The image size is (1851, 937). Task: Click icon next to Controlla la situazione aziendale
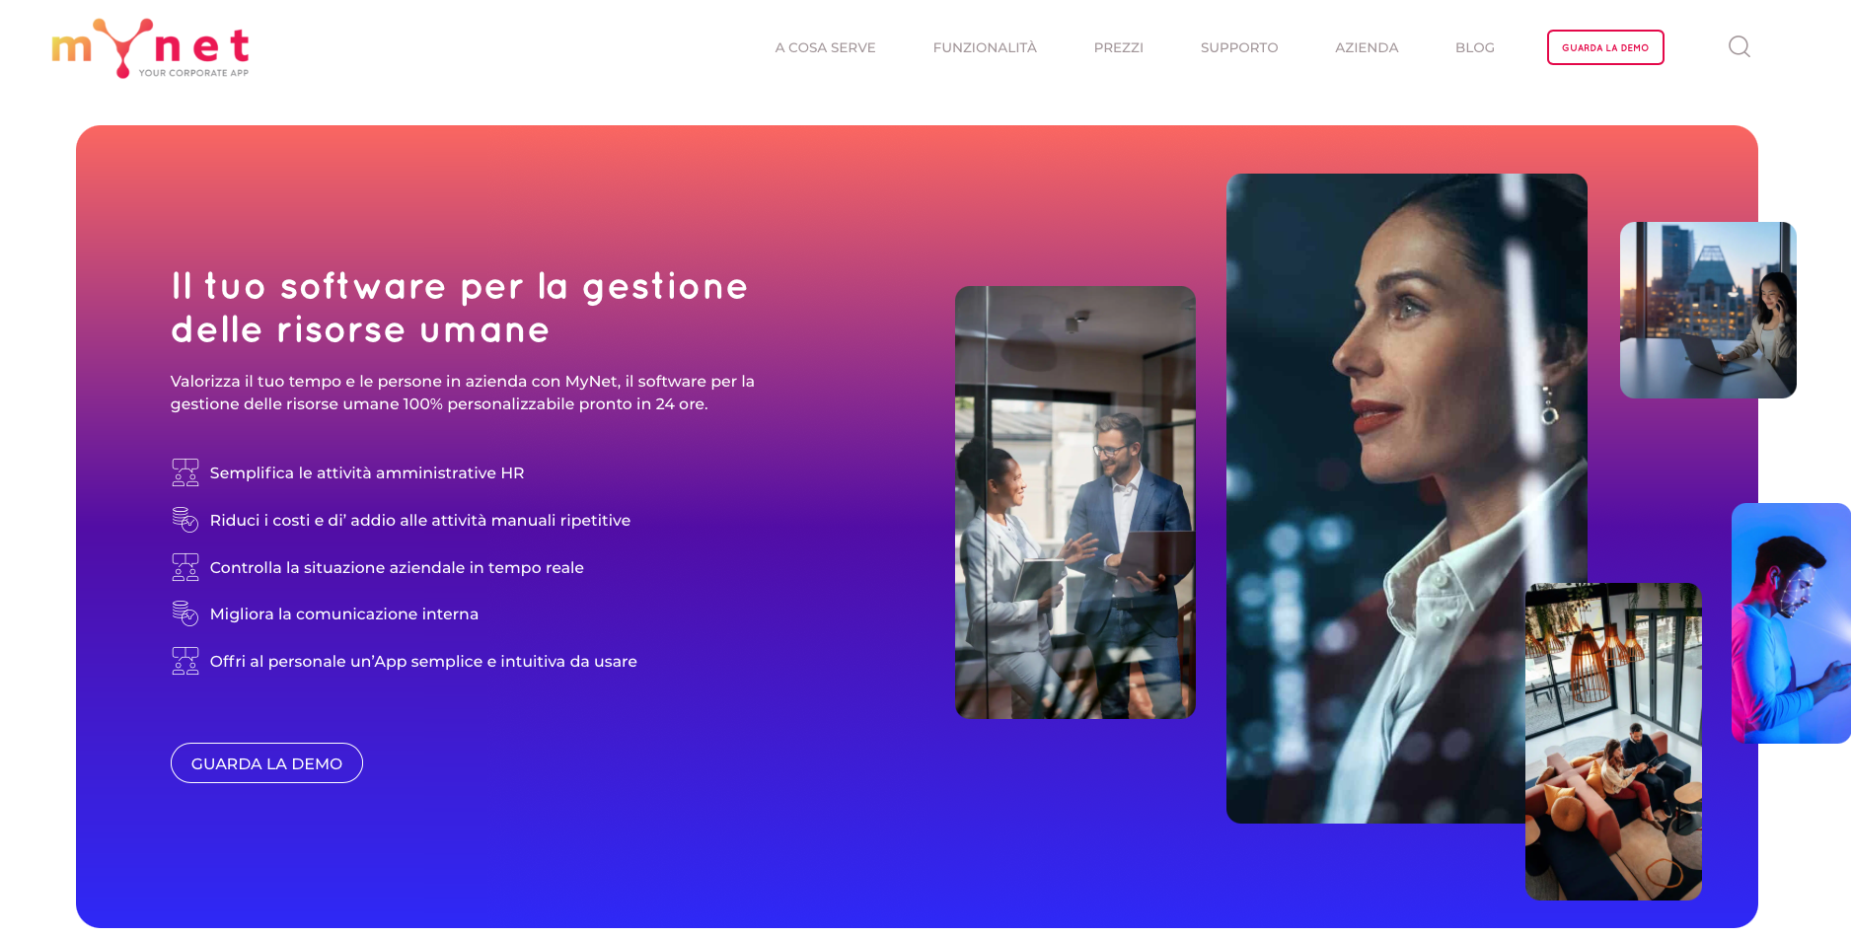pyautogui.click(x=185, y=567)
